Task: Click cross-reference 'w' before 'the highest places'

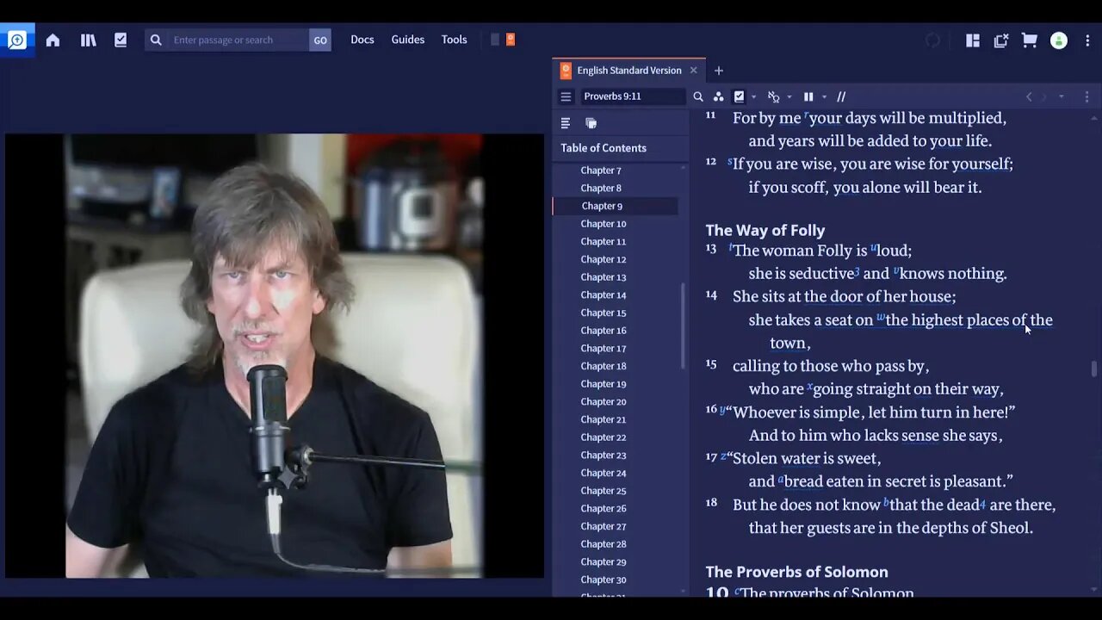Action: [x=881, y=317]
